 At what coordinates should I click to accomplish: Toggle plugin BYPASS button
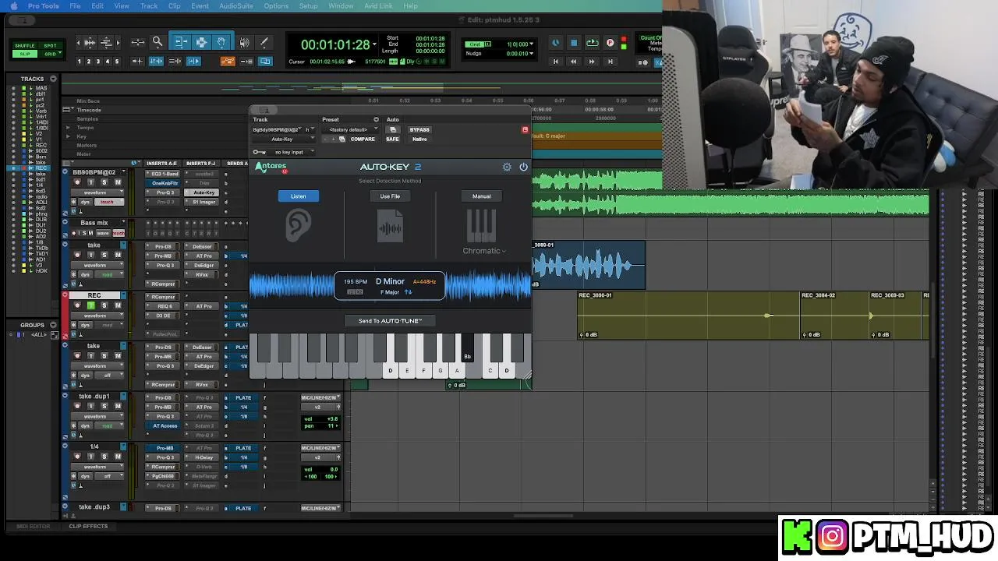(x=419, y=129)
